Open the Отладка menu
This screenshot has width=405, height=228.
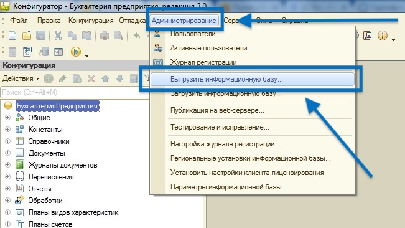(x=133, y=21)
